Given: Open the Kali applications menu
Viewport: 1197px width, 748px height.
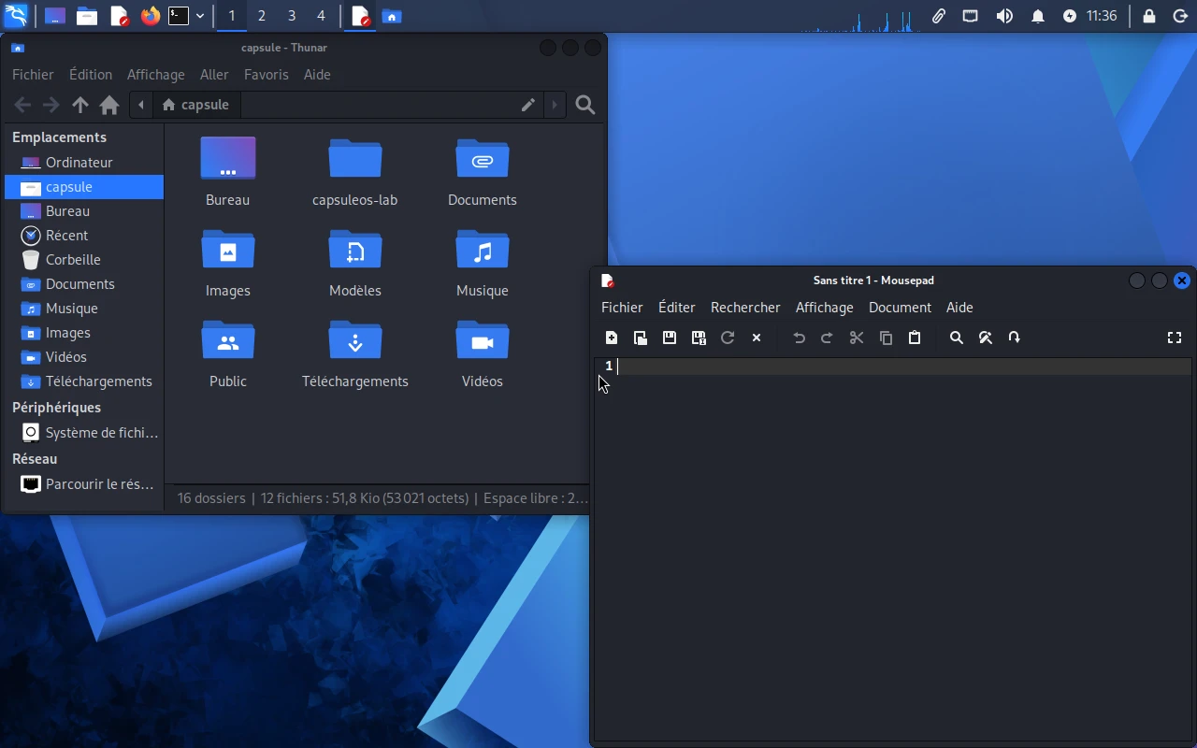Looking at the screenshot, I should tap(16, 16).
